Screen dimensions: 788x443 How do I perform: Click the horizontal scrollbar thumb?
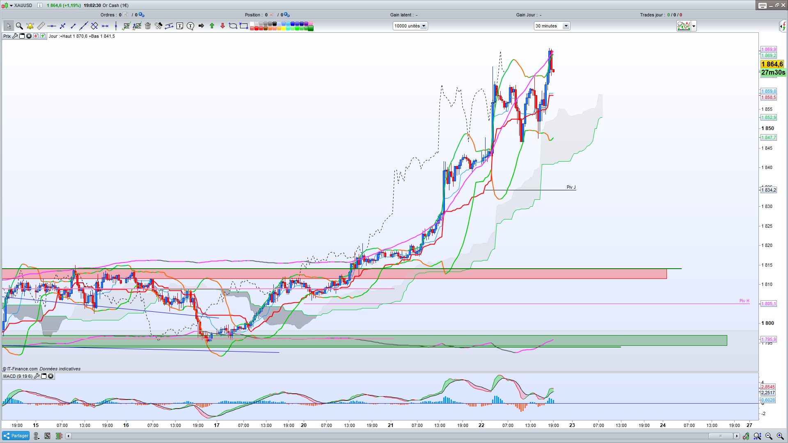pyautogui.click(x=720, y=436)
